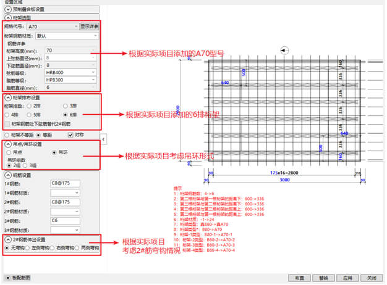The image size is (387, 285).
Task: Open the 腹筋直径 6 dropdown
Action: [70, 88]
